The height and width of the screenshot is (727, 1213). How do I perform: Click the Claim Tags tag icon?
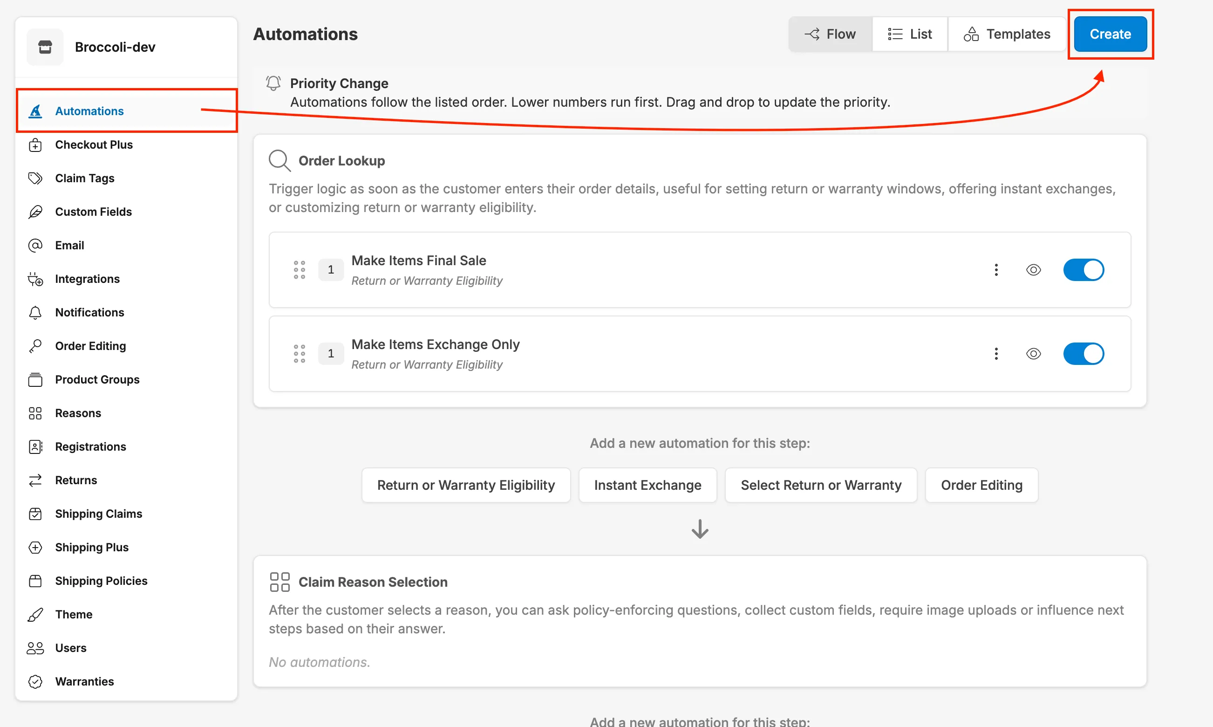(35, 178)
